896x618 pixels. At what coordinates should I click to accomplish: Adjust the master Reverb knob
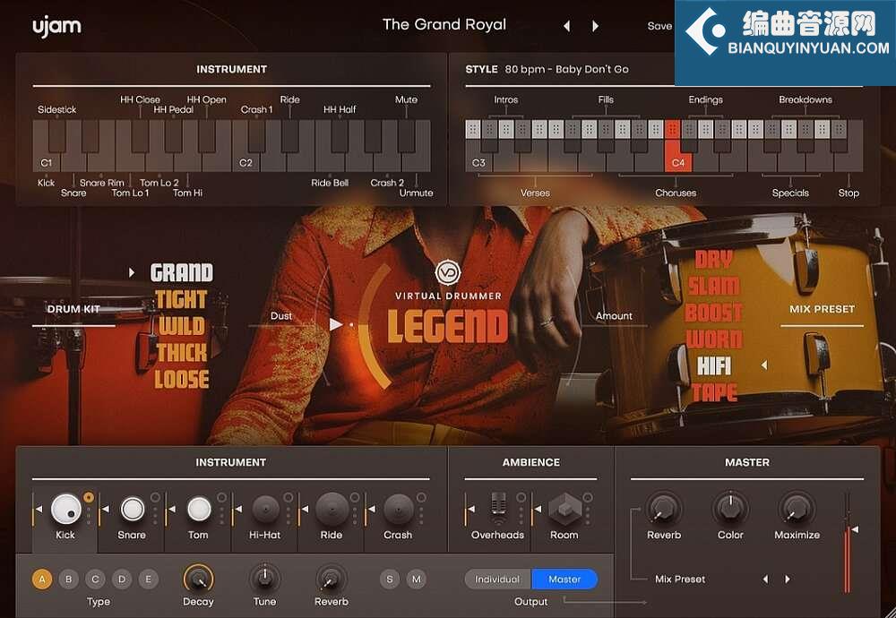click(663, 509)
